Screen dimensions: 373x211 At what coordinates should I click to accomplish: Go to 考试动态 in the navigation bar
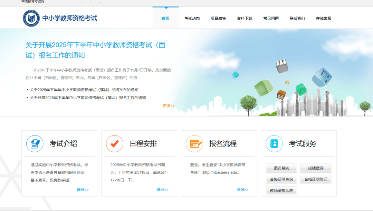pos(192,18)
